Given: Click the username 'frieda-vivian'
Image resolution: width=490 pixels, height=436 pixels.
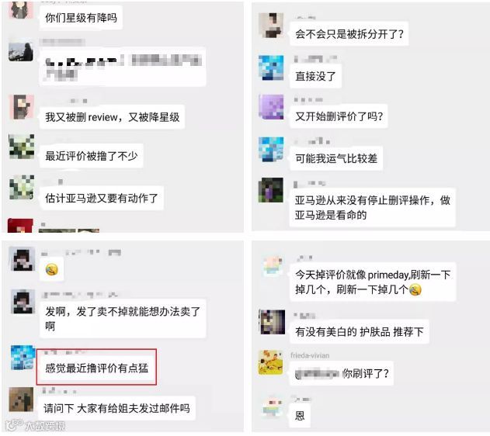Looking at the screenshot, I should [x=310, y=355].
